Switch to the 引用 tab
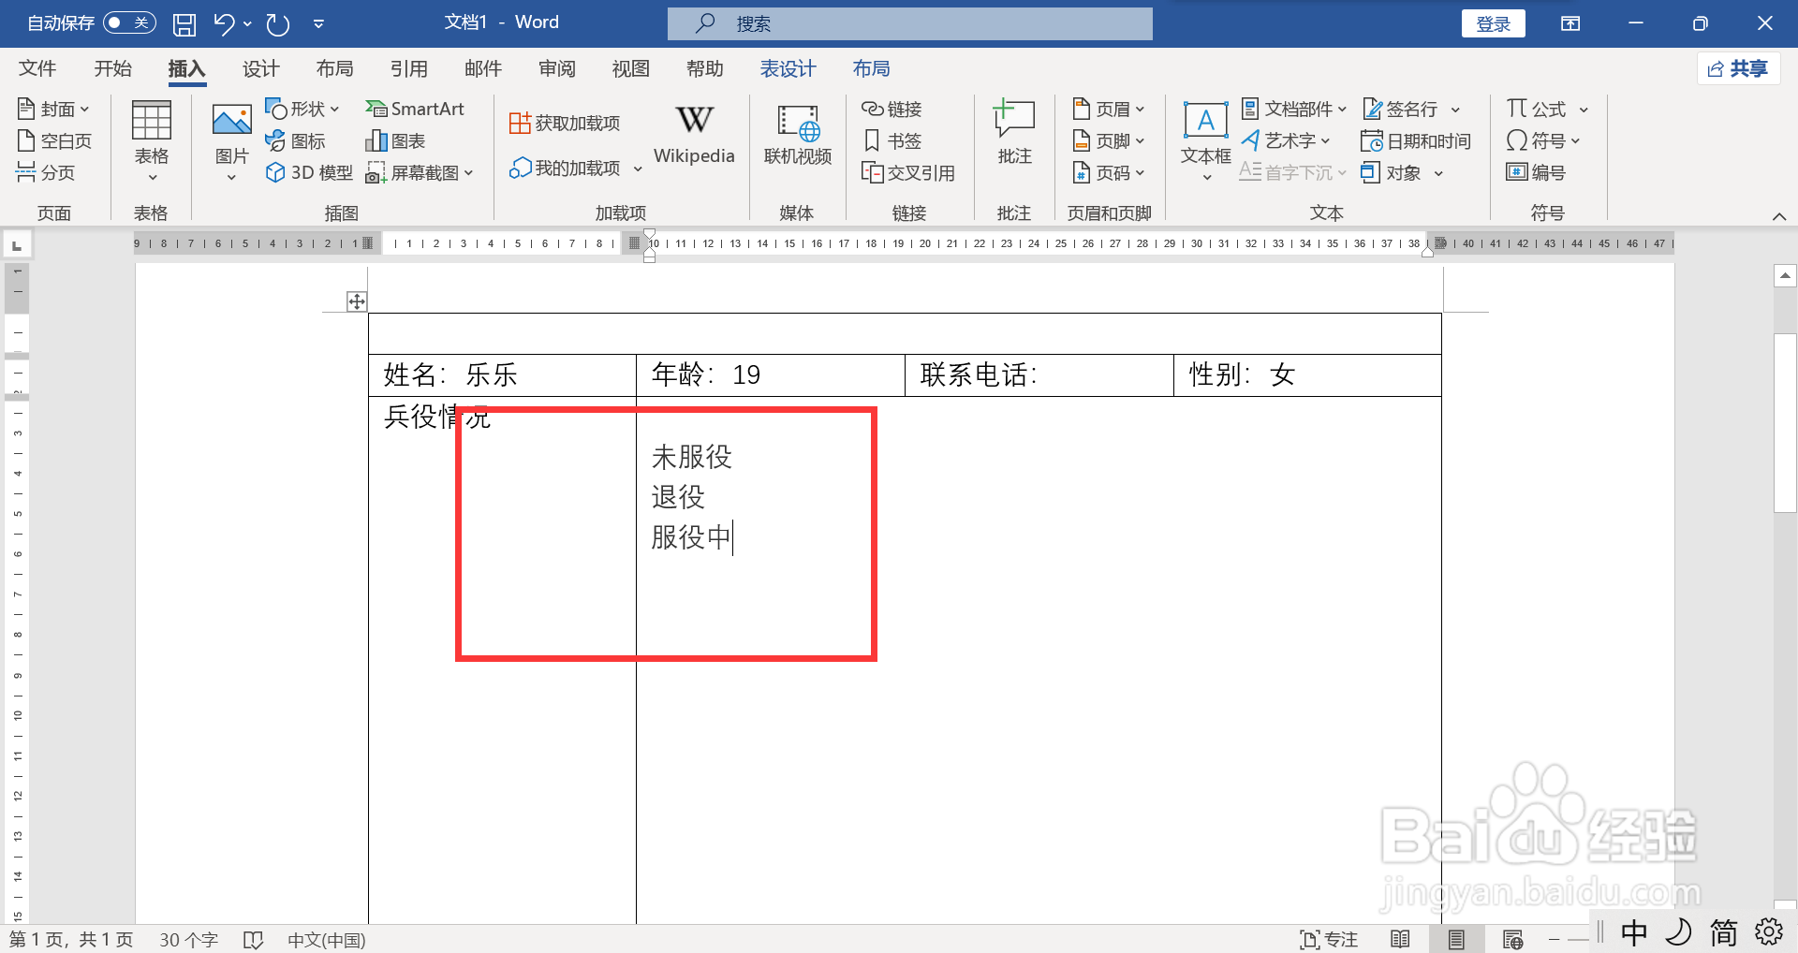The image size is (1798, 953). click(409, 68)
